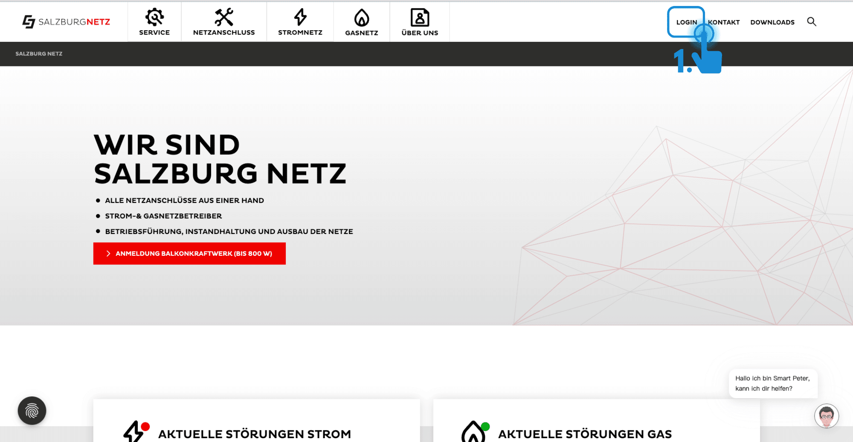Click 'Strom-& Gasnetzbetreiber' bullet text
The height and width of the screenshot is (442, 853).
tap(163, 216)
